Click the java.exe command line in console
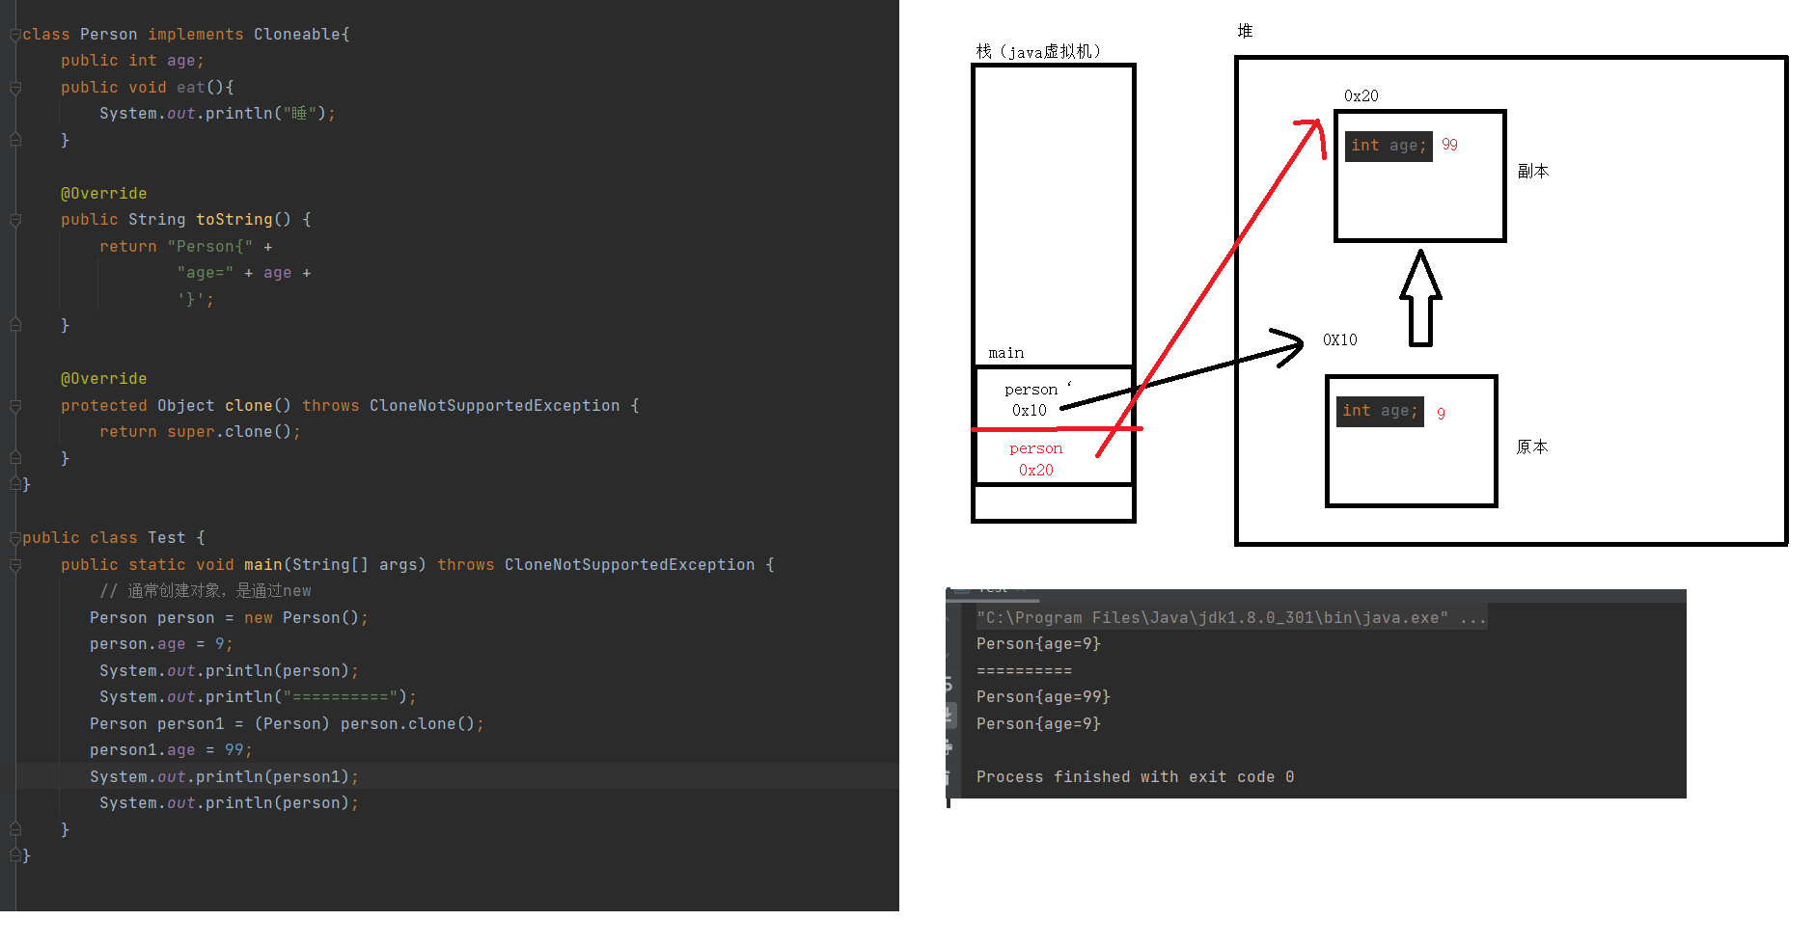The image size is (1815, 947). 1231,618
